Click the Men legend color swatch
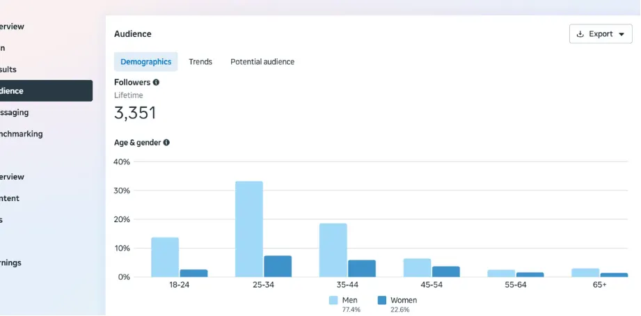Image resolution: width=641 pixels, height=316 pixels. tap(333, 301)
